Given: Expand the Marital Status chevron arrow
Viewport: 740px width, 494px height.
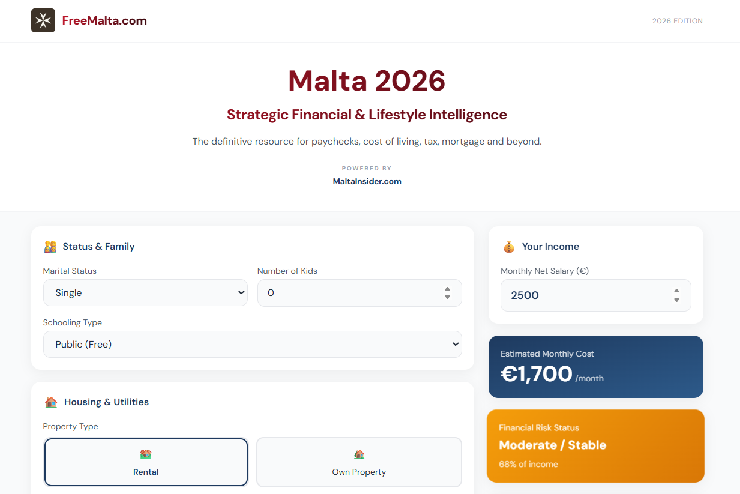Looking at the screenshot, I should click(242, 292).
